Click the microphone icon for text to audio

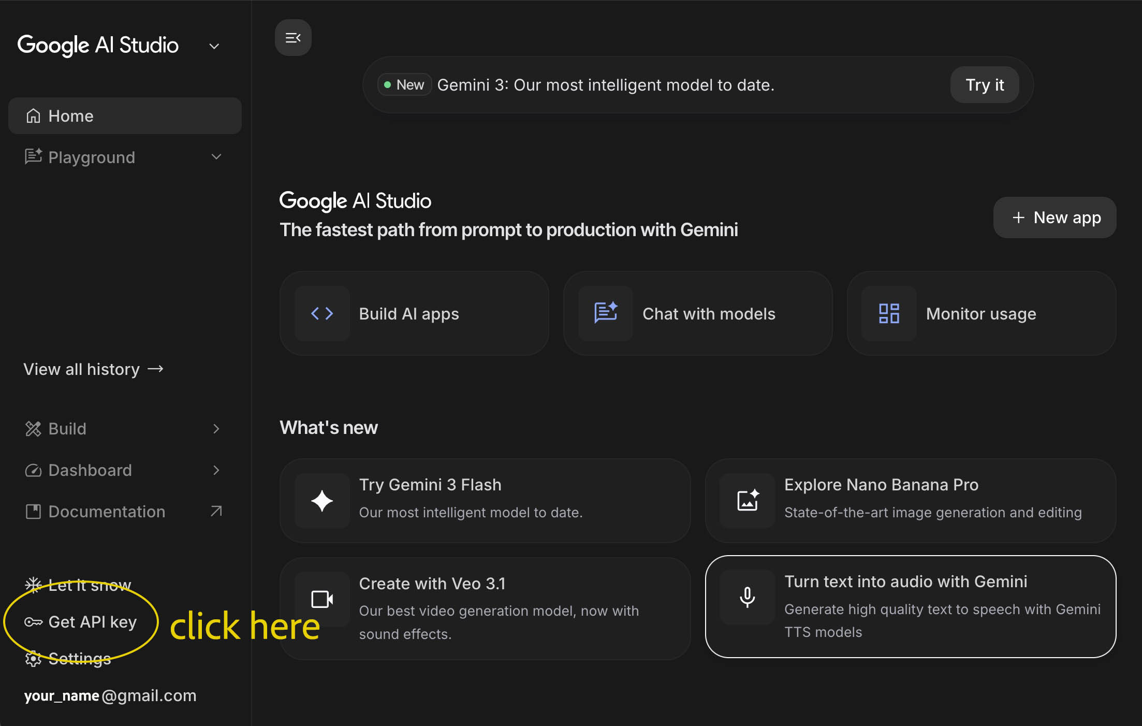pyautogui.click(x=747, y=597)
